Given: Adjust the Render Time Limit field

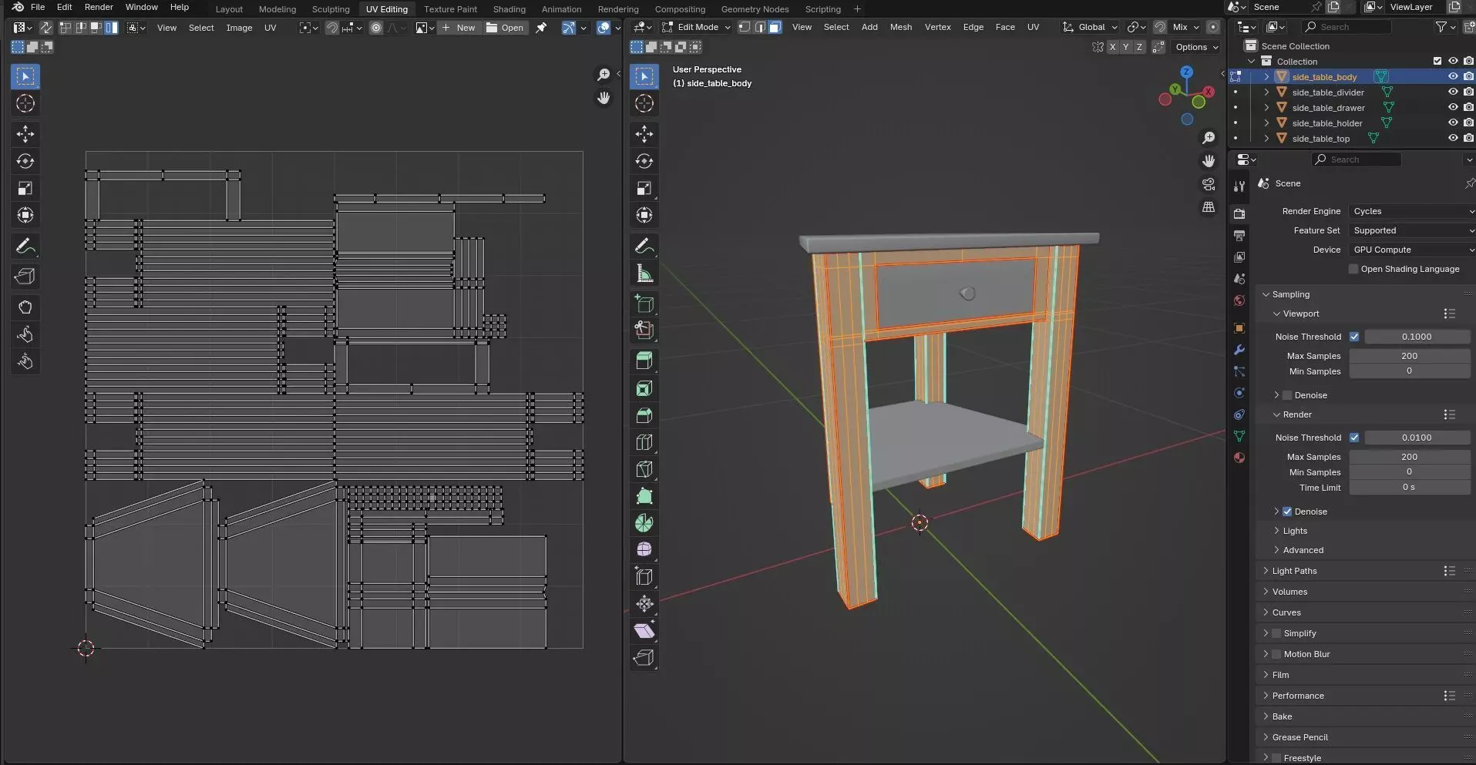Looking at the screenshot, I should (x=1409, y=488).
